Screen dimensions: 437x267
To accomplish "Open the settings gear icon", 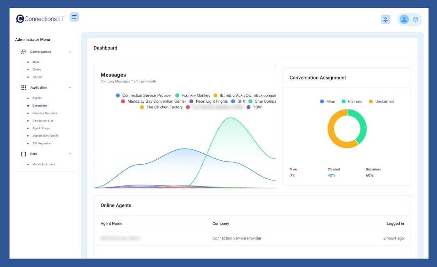I will (x=415, y=19).
